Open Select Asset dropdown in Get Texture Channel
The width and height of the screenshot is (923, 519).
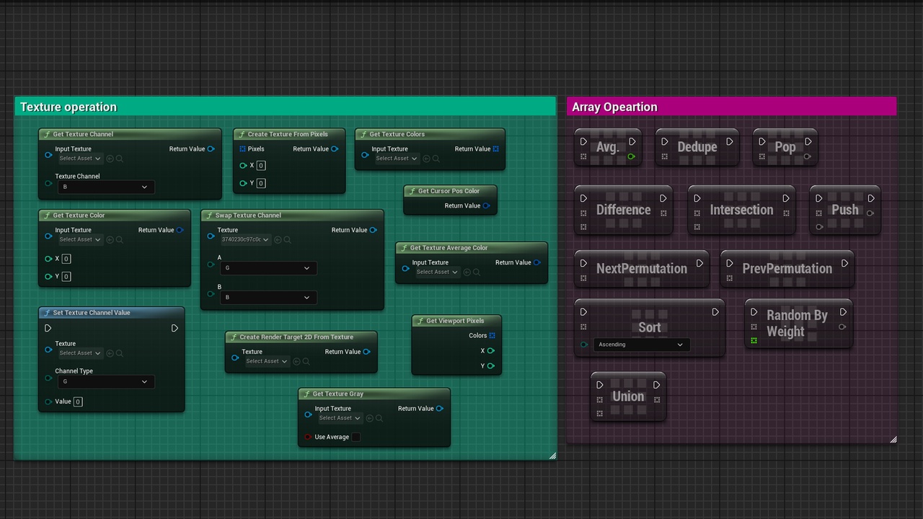80,159
